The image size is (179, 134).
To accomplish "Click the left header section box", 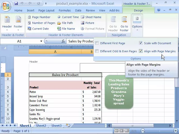I will pos(55,68).
